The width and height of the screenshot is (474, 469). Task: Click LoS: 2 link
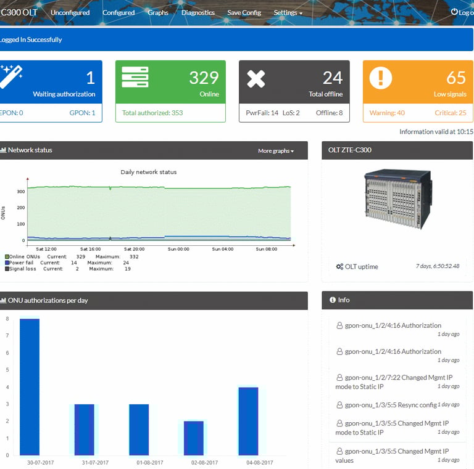click(291, 113)
